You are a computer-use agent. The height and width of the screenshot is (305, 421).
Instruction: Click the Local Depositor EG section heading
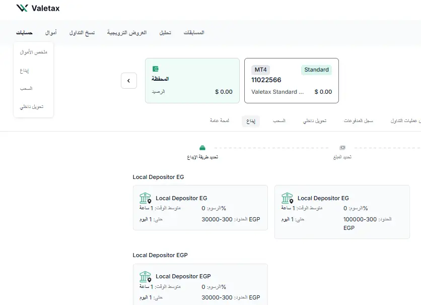click(158, 177)
